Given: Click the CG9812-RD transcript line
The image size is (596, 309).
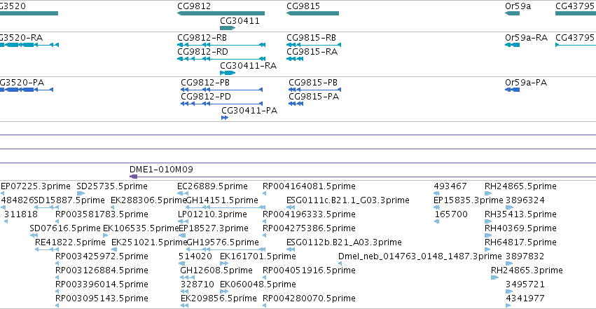Looking at the screenshot, I should click(221, 59).
